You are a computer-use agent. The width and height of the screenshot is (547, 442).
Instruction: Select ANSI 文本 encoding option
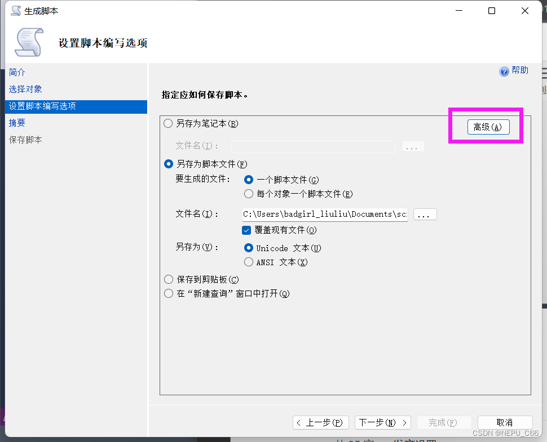(249, 262)
